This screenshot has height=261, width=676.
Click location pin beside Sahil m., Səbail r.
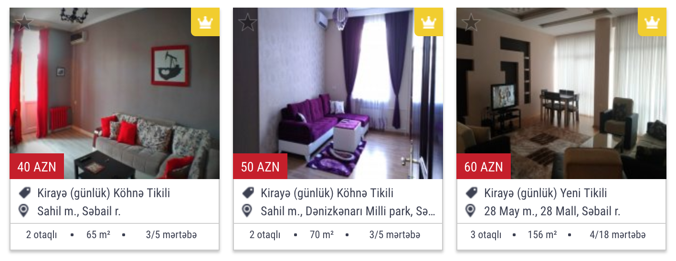pos(24,211)
